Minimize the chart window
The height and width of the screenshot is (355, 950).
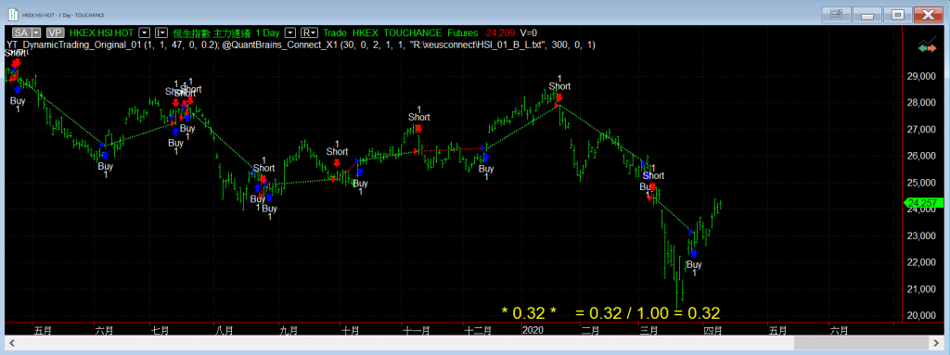pos(867,14)
